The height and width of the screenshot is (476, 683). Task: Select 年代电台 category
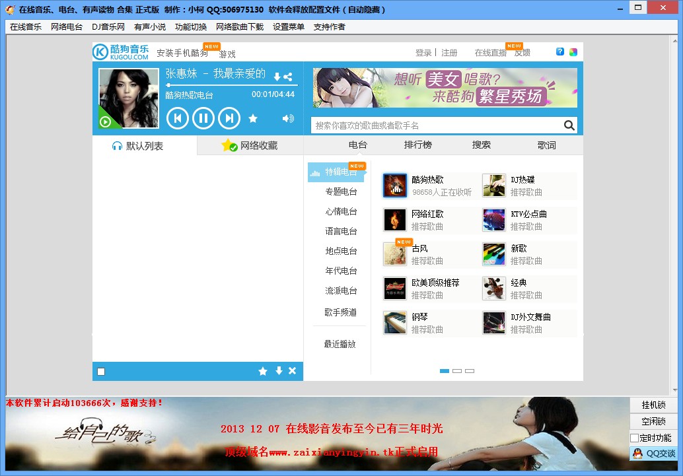pyautogui.click(x=341, y=271)
